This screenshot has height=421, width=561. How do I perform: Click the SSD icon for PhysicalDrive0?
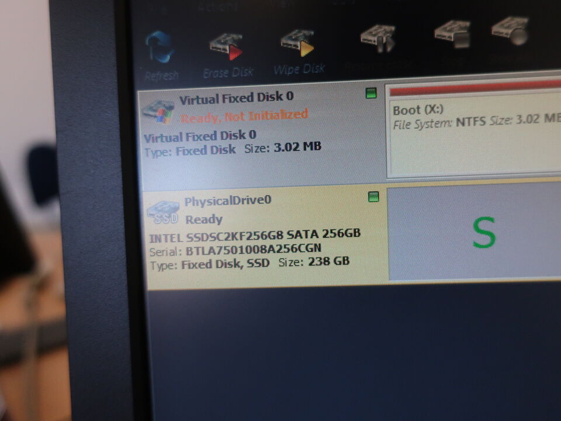pyautogui.click(x=163, y=211)
